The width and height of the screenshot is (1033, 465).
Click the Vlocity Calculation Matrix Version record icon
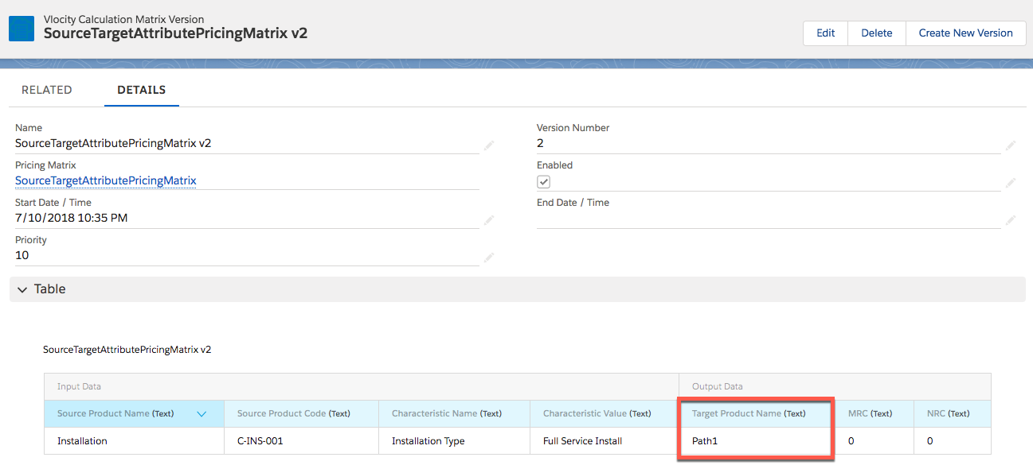(x=22, y=28)
